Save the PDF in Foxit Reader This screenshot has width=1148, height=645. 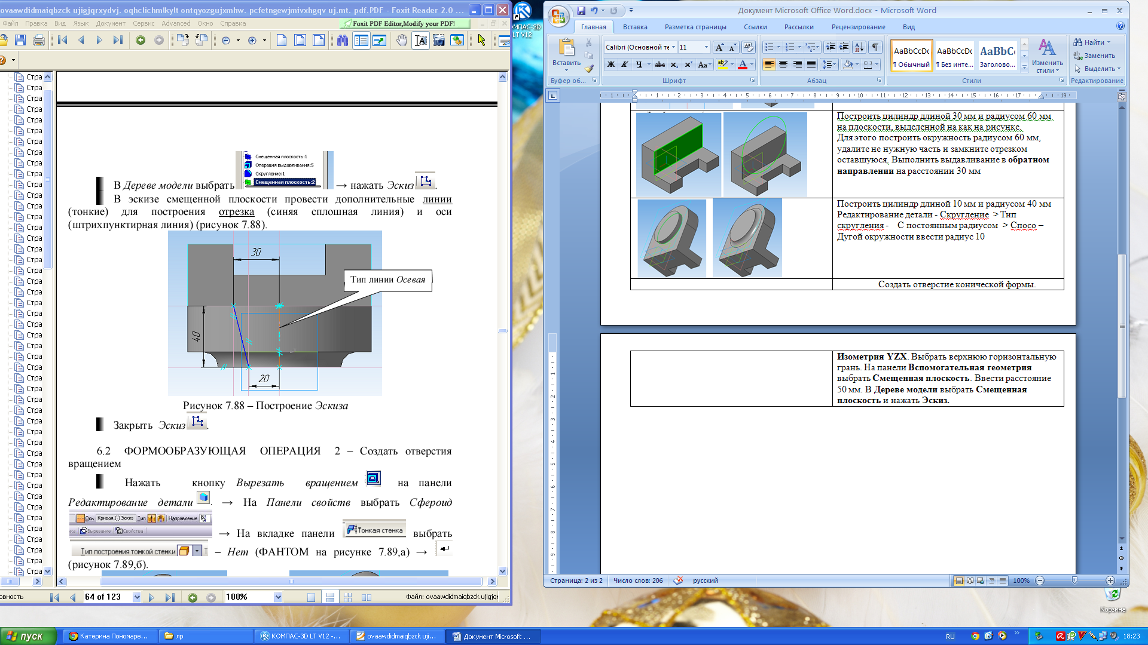coord(20,40)
